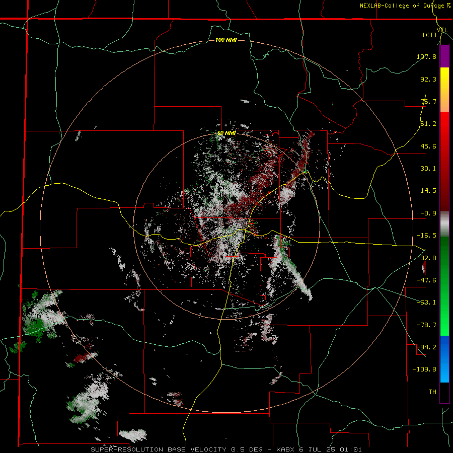Click the -63.1 velocity scale value
The width and height of the screenshot is (453, 453).
tap(426, 303)
